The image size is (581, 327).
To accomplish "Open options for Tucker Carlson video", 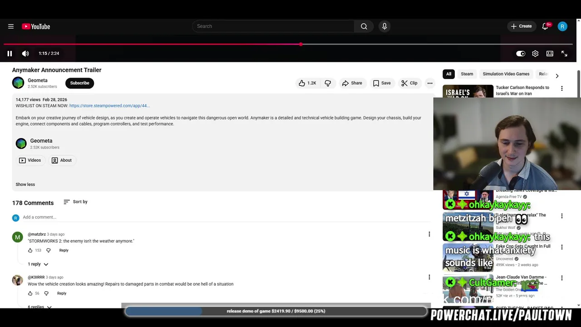I will [562, 89].
